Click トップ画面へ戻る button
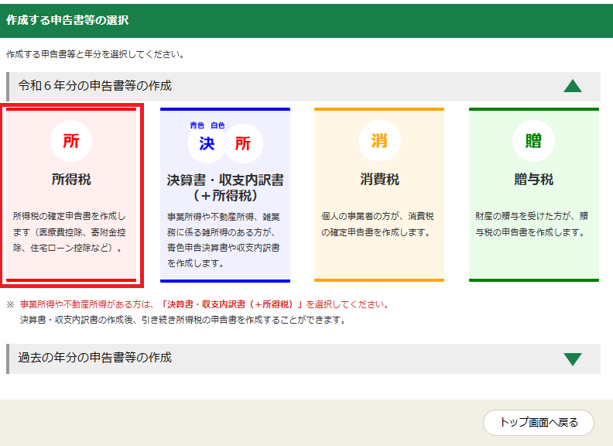Viewport: 613px width, 446px height. [x=539, y=423]
